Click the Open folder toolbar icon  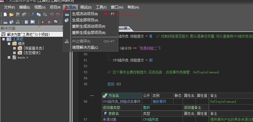[11, 15]
